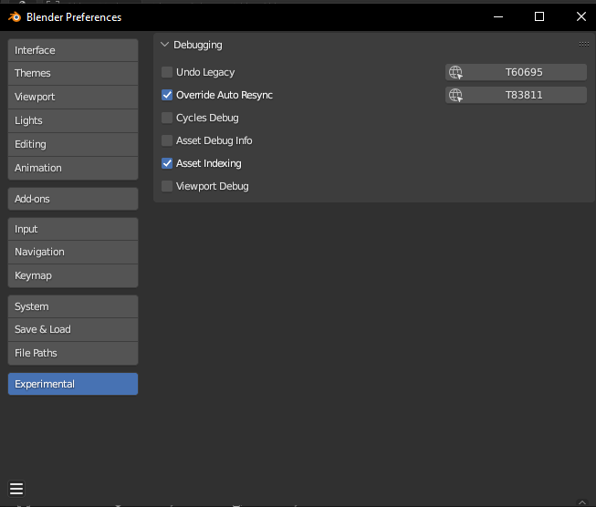This screenshot has width=596, height=507.
Task: Switch to the Interface tab
Action: point(73,50)
